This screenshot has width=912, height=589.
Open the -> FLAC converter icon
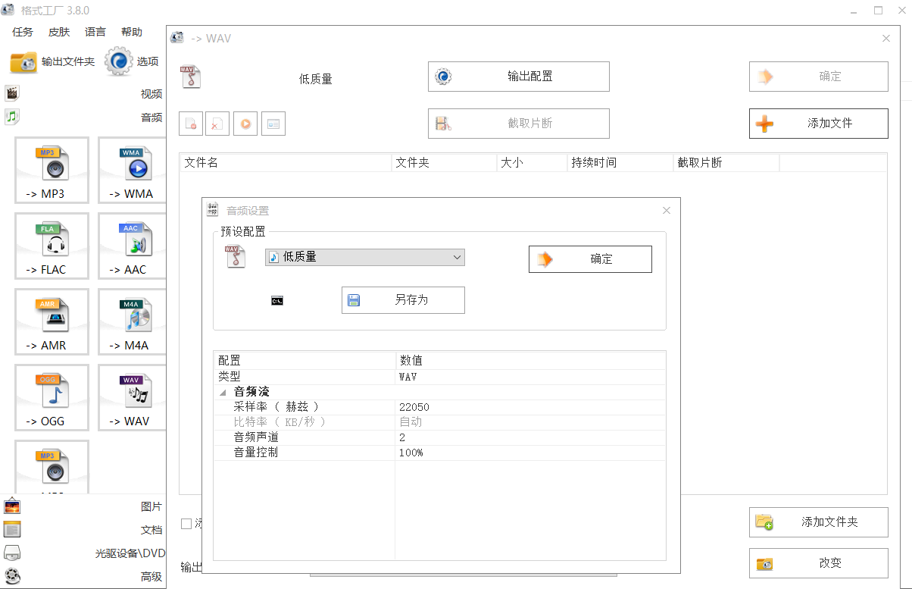52,246
